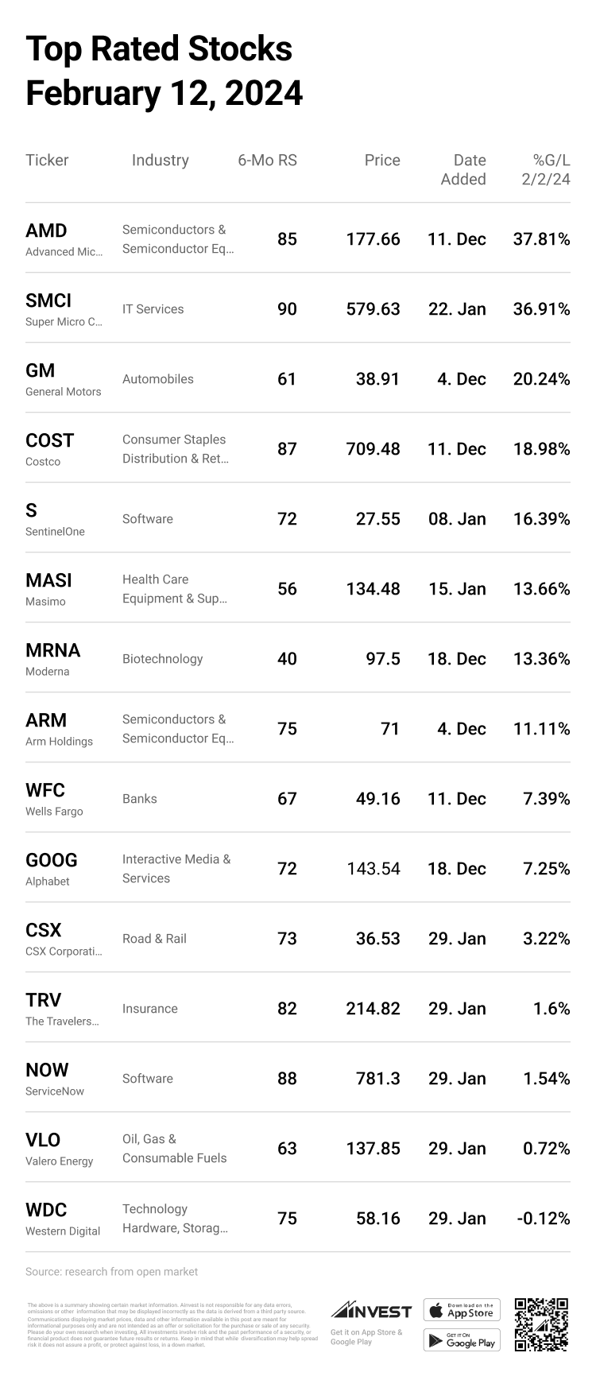596x1380 pixels.
Task: Click the Industry column header
Action: pos(160,161)
